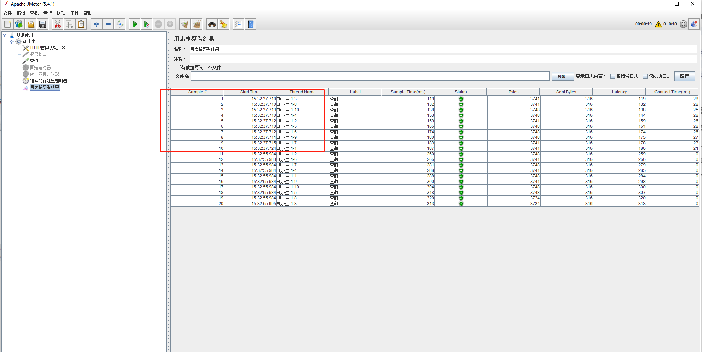This screenshot has width=702, height=352.
Task: Start the test with green play icon
Action: coord(135,24)
